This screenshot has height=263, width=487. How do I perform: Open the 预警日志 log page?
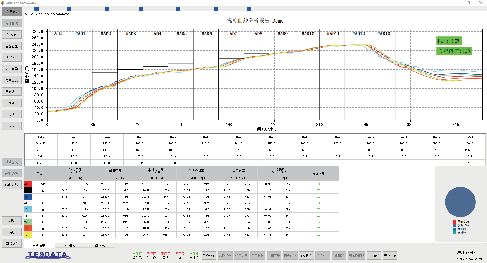click(x=12, y=80)
